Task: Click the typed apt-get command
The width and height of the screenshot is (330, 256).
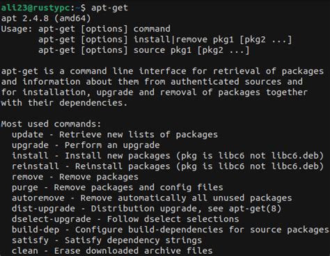Action: click(x=109, y=8)
